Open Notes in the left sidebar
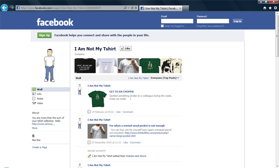The height and width of the screenshot is (168, 279). click(x=40, y=98)
